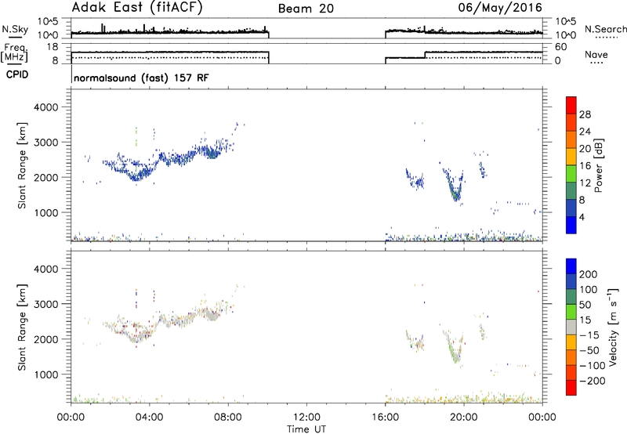Click the 'N.Search' legend label

click(605, 29)
